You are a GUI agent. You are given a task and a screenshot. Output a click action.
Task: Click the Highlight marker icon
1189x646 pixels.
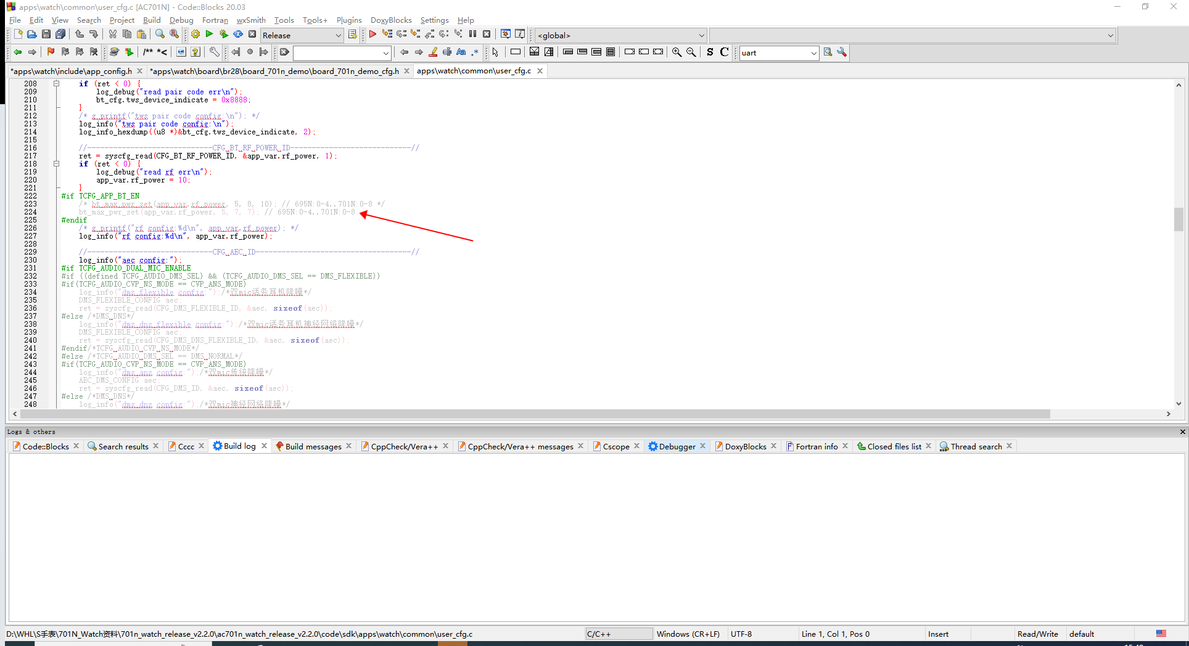click(434, 52)
